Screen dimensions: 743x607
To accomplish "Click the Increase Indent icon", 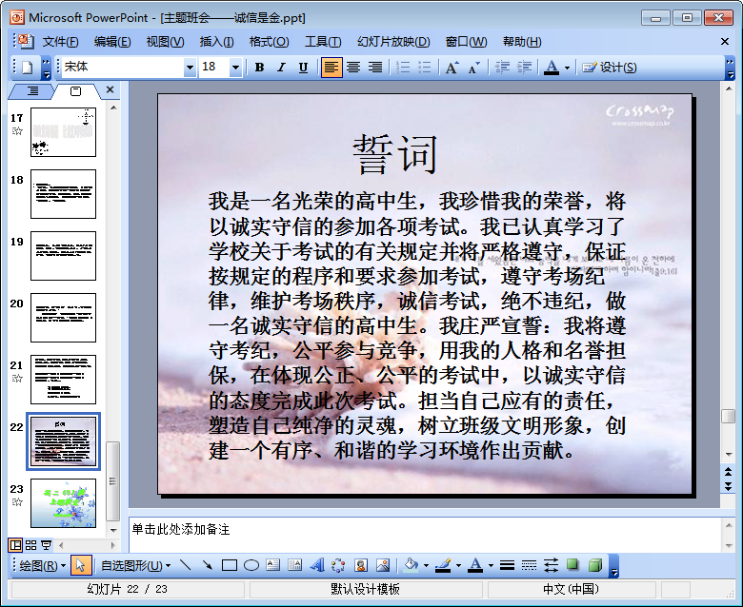I will point(524,68).
